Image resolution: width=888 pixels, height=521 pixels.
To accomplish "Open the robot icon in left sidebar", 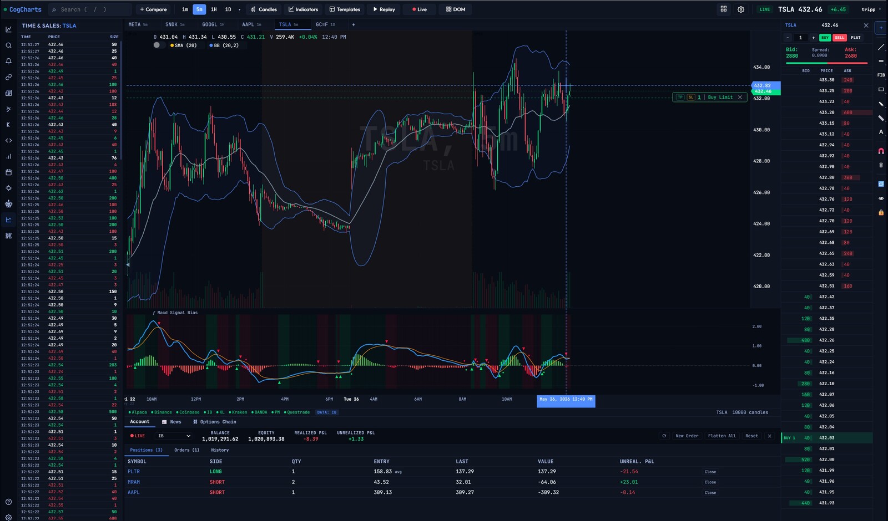I will click(8, 204).
